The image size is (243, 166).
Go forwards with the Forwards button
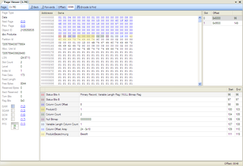(48, 7)
